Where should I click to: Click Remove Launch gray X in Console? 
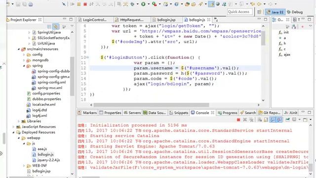pyautogui.click(x=245, y=120)
